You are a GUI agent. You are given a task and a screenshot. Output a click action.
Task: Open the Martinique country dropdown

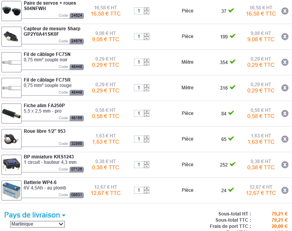point(37,224)
